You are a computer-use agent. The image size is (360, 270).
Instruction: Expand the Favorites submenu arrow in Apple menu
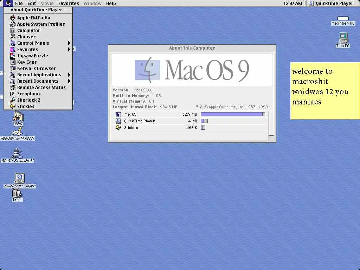pos(69,49)
